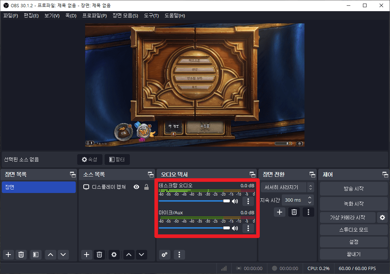Increase transition duration with up arrow
The height and width of the screenshot is (274, 390).
pos(310,198)
